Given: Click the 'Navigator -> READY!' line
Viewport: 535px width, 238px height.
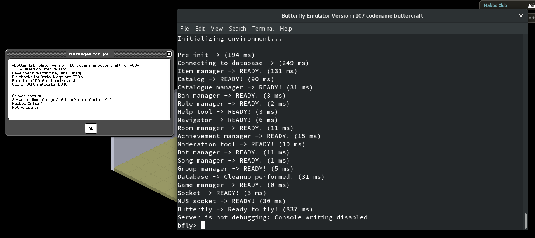Looking at the screenshot, I should (x=228, y=120).
